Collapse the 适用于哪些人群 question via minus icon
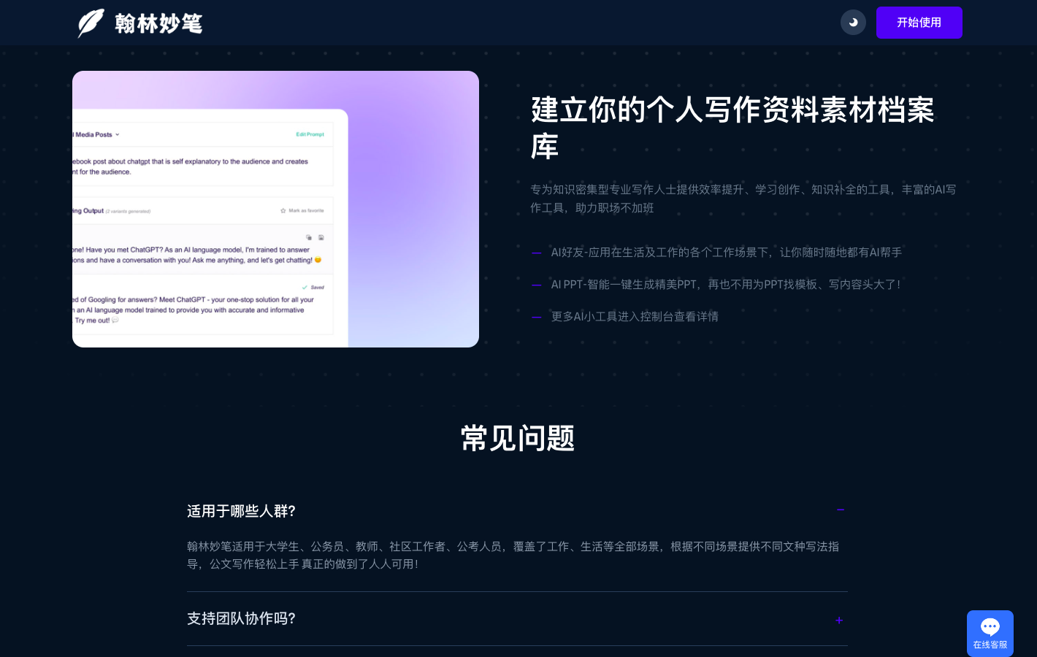This screenshot has width=1037, height=657. point(840,510)
